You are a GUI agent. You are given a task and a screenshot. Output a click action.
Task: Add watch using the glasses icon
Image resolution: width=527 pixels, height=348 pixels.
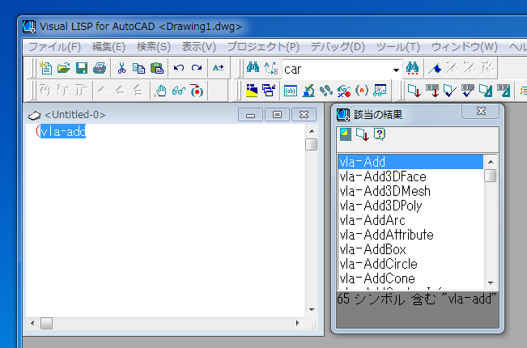pyautogui.click(x=178, y=91)
